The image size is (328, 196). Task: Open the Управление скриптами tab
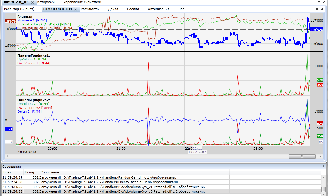tap(82, 2)
